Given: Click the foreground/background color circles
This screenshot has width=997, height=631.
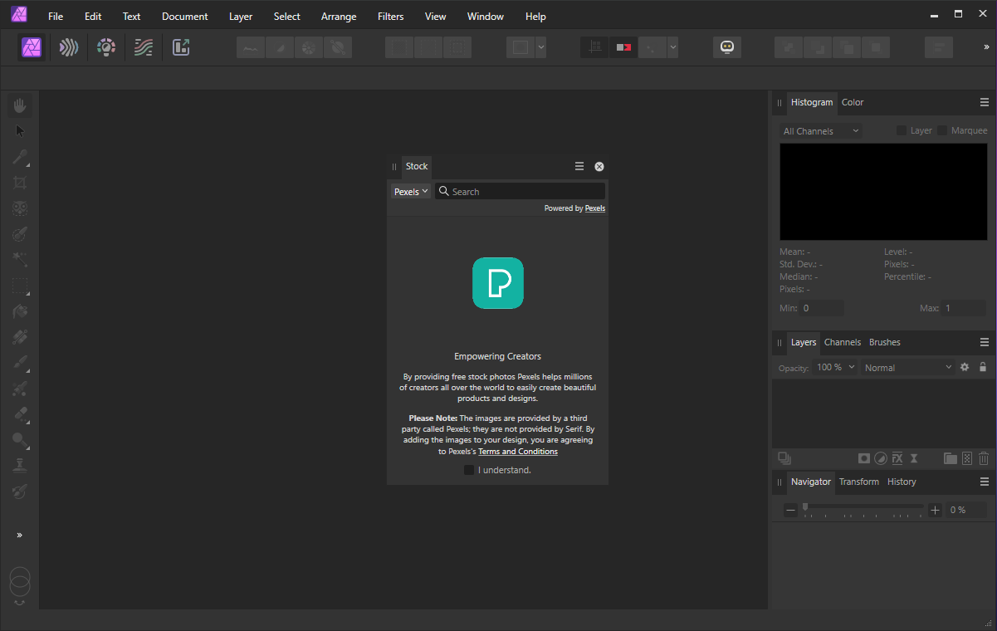Looking at the screenshot, I should coord(20,581).
